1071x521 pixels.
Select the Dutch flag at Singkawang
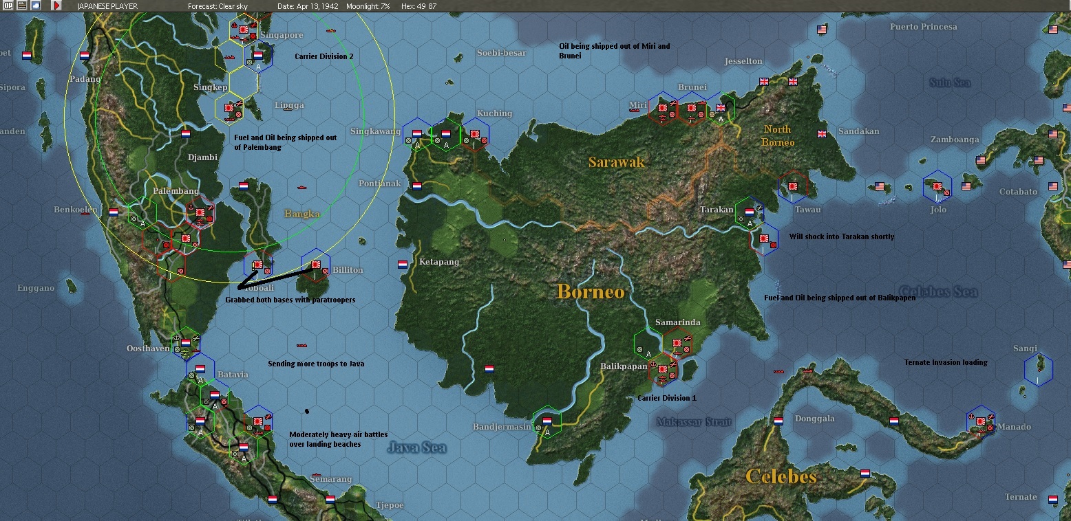click(x=417, y=133)
